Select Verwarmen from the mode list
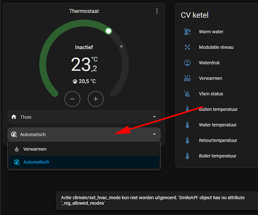 pyautogui.click(x=84, y=149)
